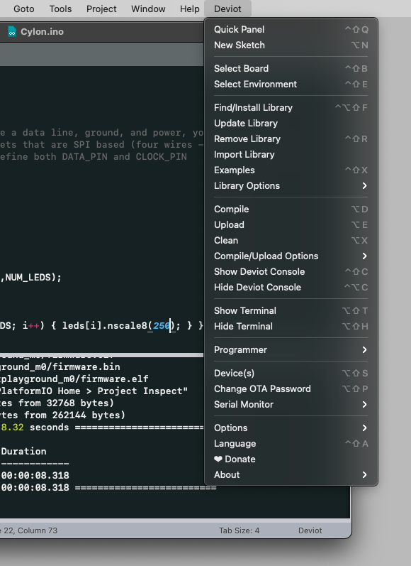Choose Clean
The width and height of the screenshot is (411, 566).
291,241
